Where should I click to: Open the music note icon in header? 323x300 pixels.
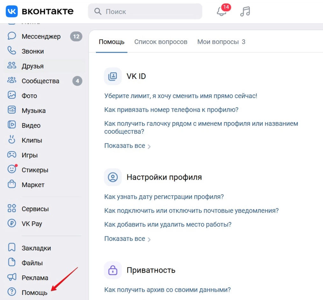[245, 11]
